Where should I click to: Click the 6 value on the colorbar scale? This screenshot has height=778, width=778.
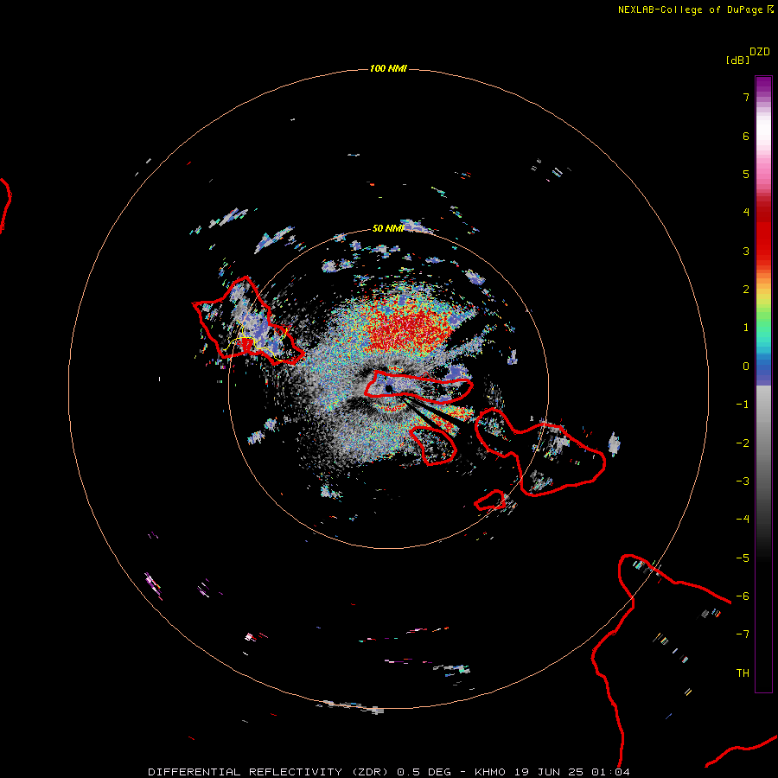tap(746, 136)
